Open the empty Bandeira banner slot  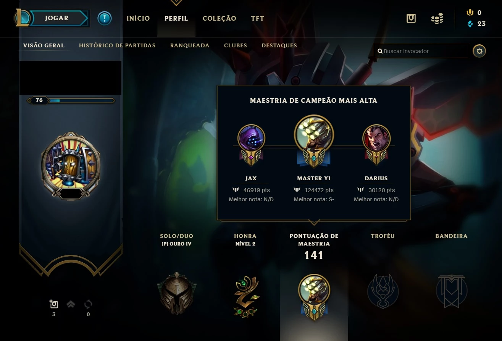[452, 291]
